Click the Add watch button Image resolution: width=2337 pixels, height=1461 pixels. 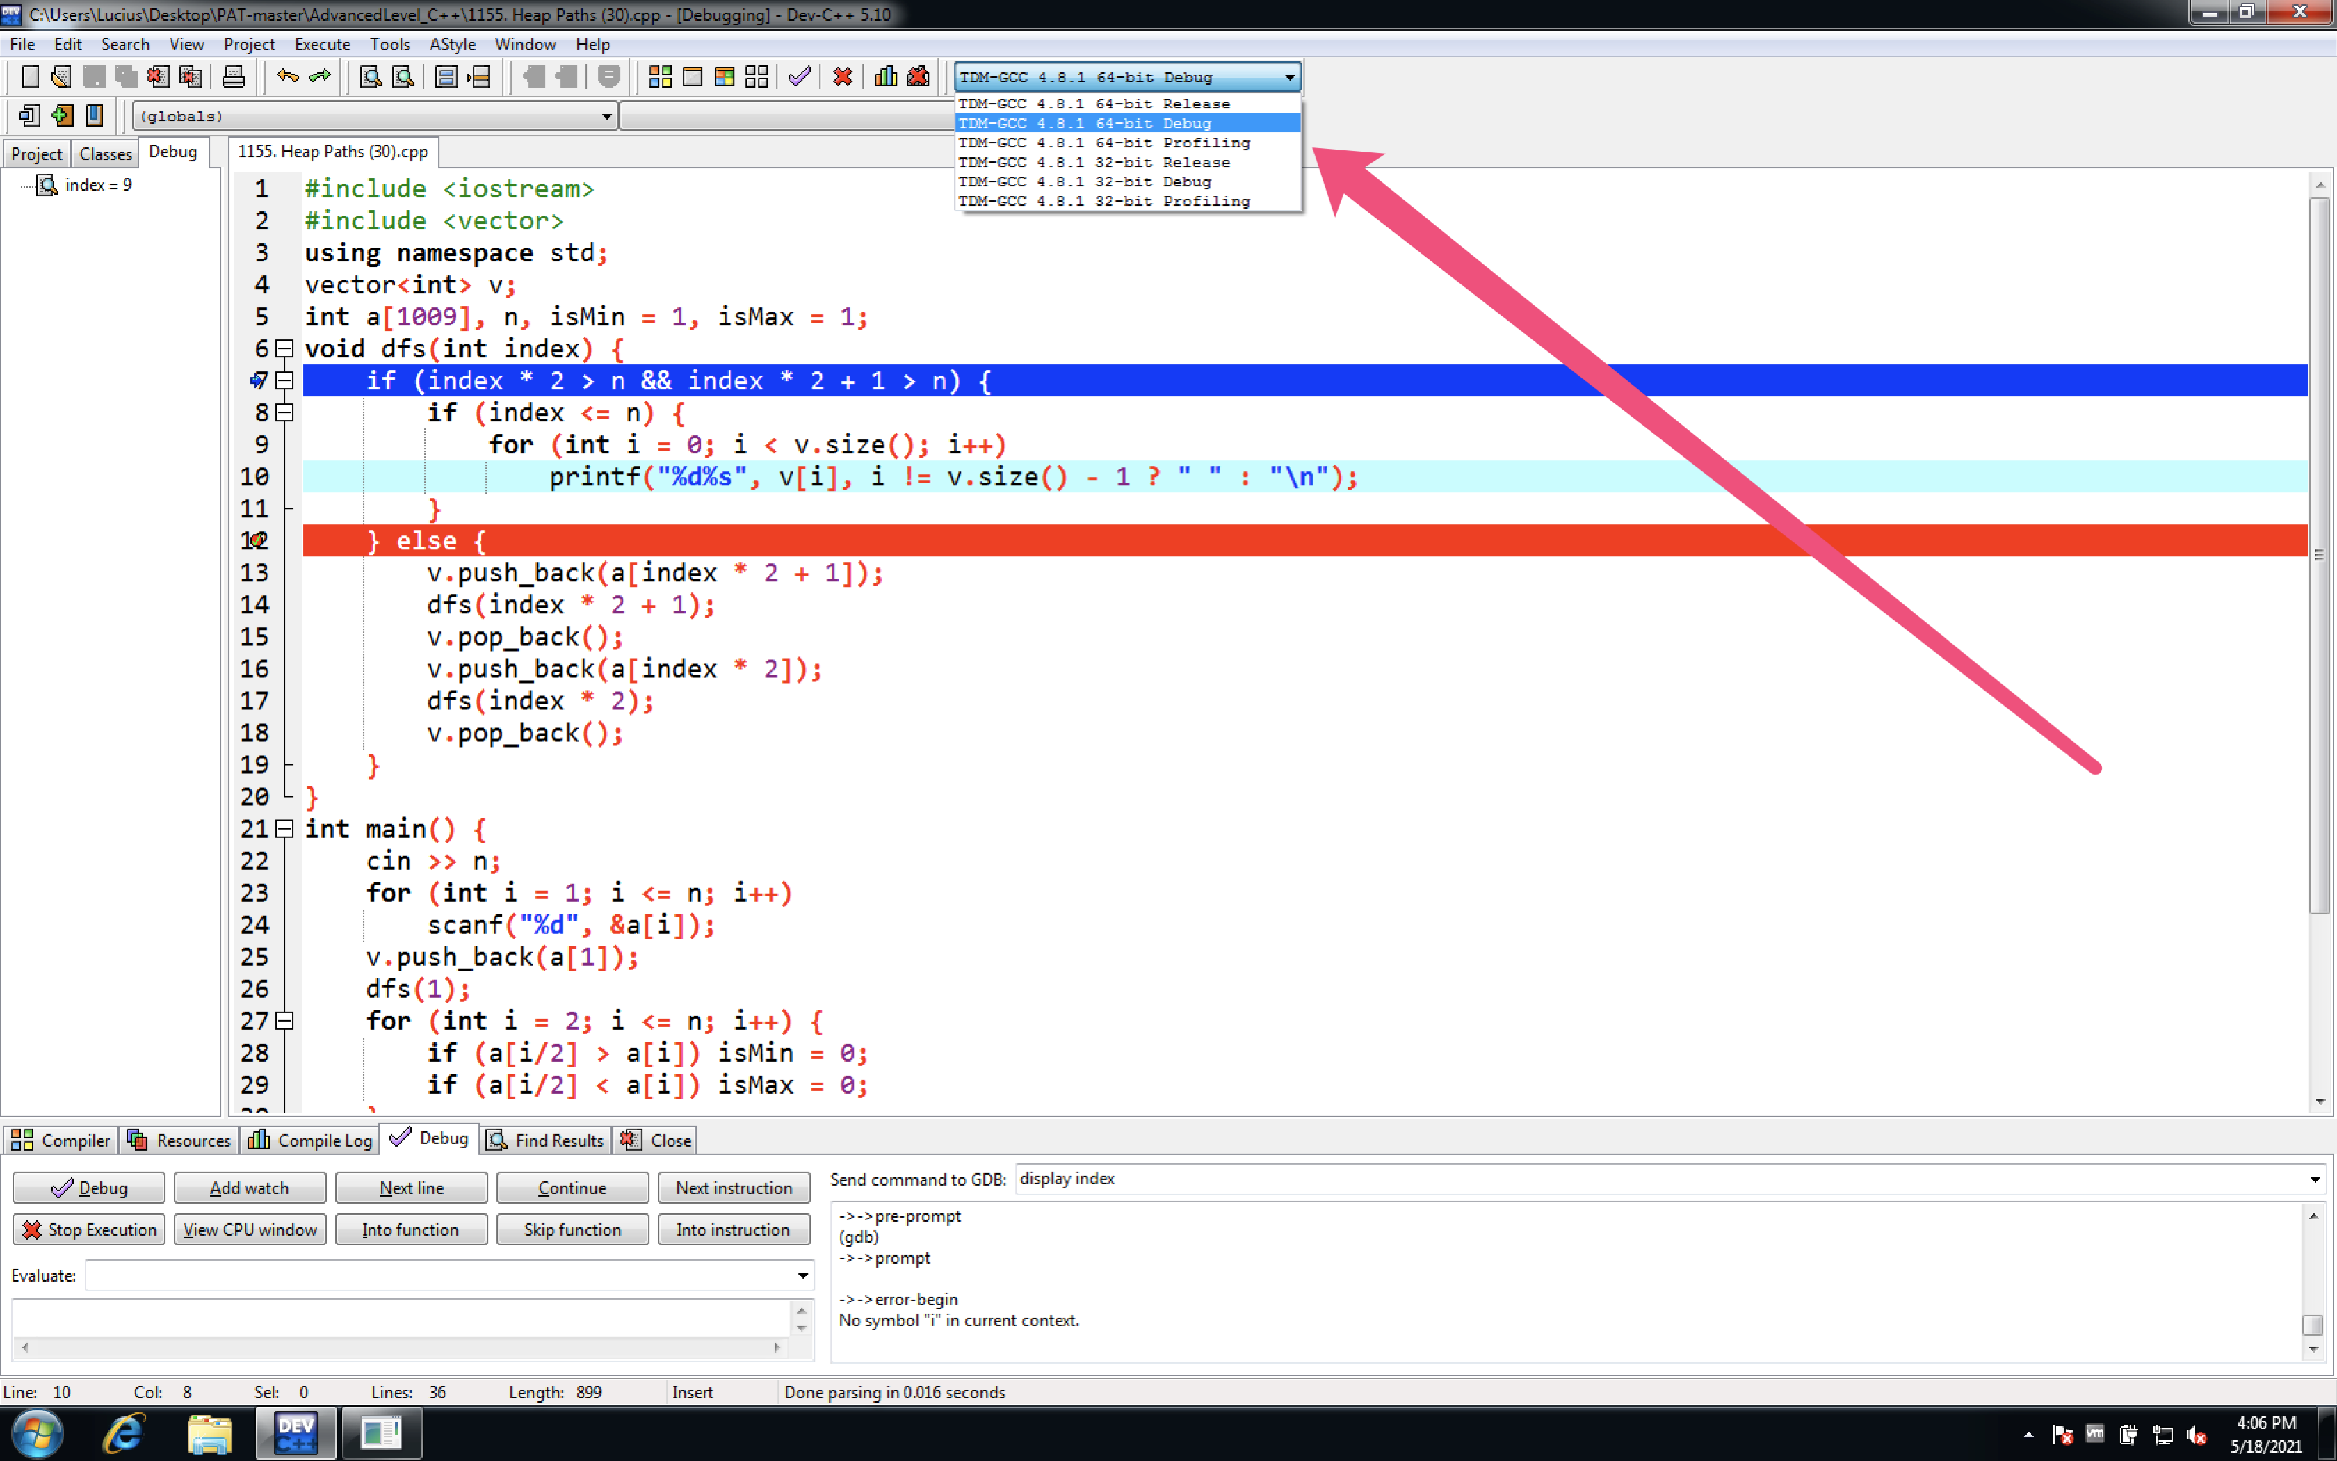pos(249,1188)
